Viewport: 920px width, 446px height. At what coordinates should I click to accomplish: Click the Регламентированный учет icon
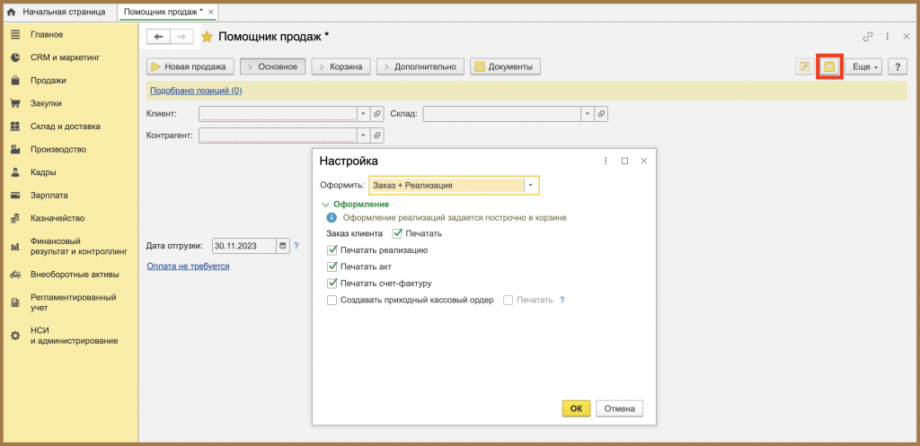(x=16, y=302)
